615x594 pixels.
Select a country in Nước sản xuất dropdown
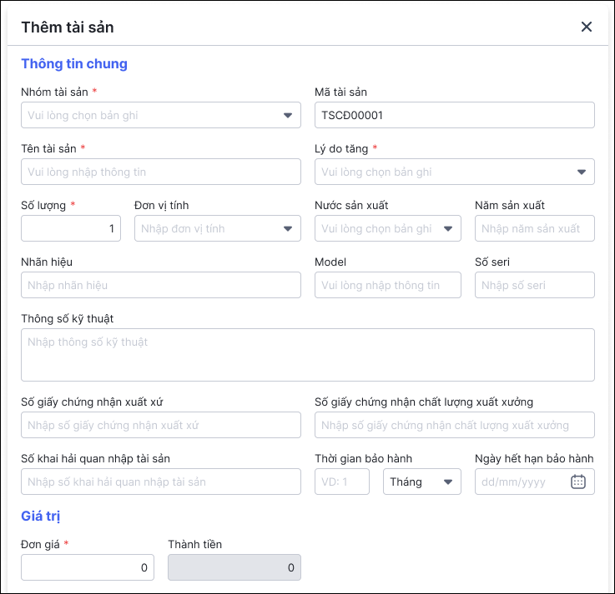click(x=387, y=228)
